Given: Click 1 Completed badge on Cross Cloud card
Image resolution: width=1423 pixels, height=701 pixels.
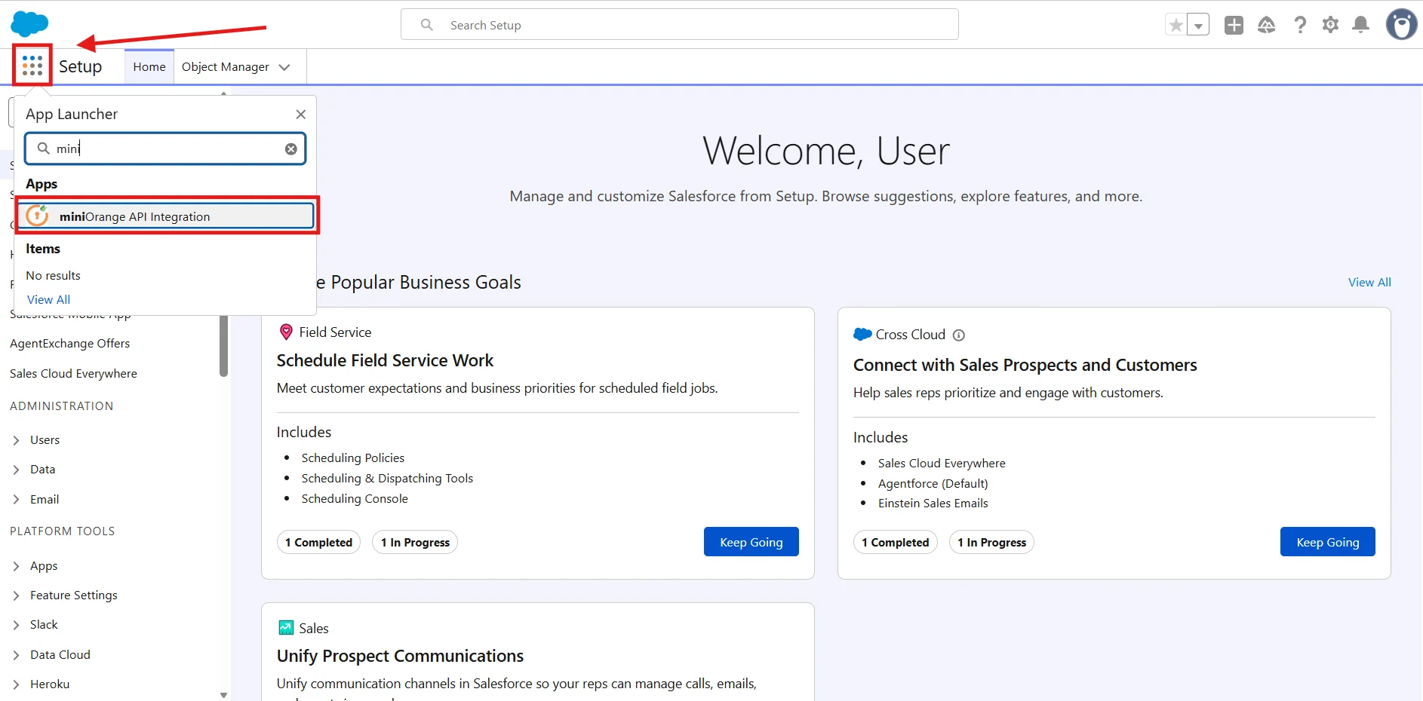Looking at the screenshot, I should (x=895, y=542).
